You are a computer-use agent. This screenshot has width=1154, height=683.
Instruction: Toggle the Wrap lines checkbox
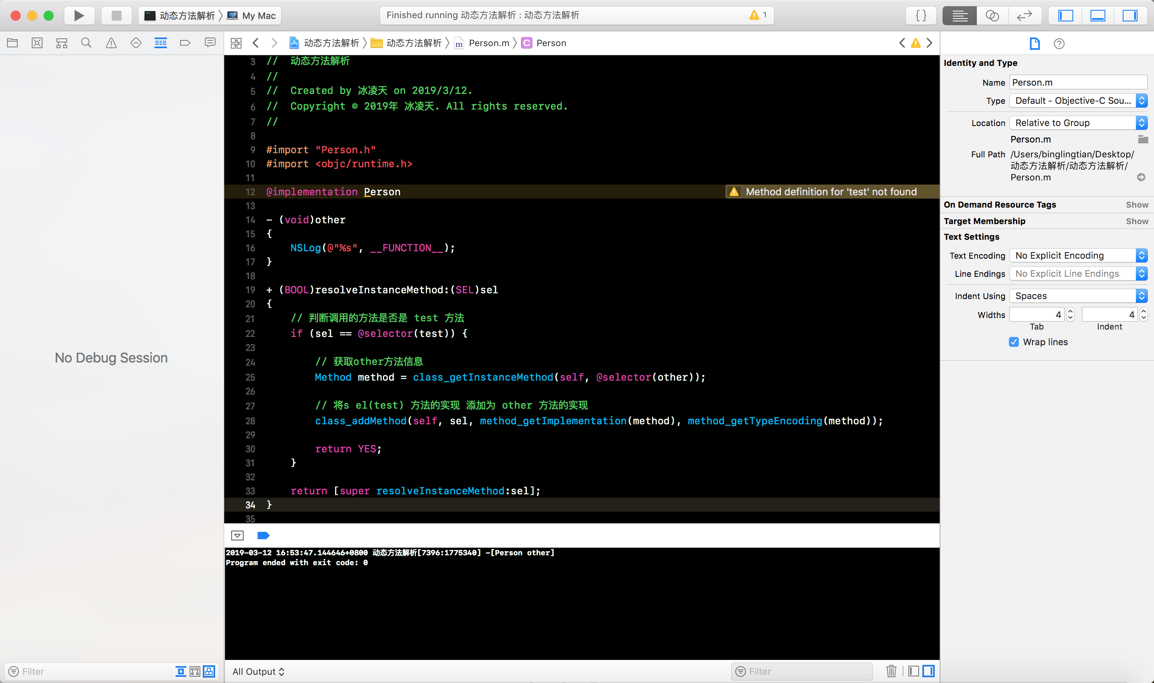tap(1013, 342)
